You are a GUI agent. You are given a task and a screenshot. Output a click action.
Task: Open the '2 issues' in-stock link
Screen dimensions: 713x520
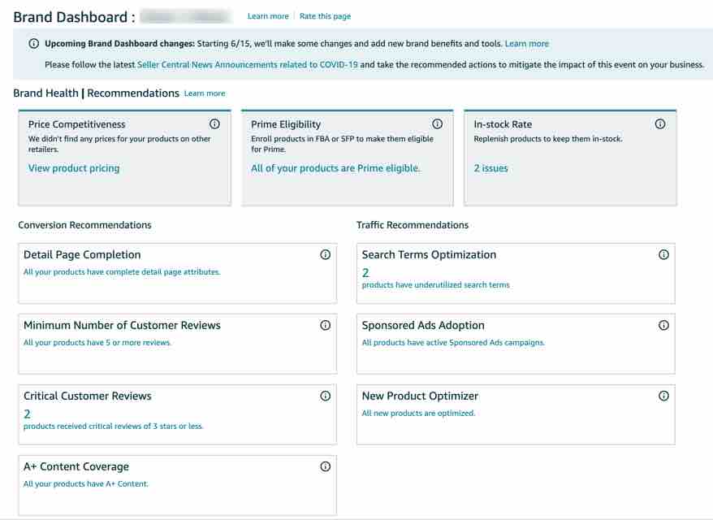pyautogui.click(x=491, y=168)
